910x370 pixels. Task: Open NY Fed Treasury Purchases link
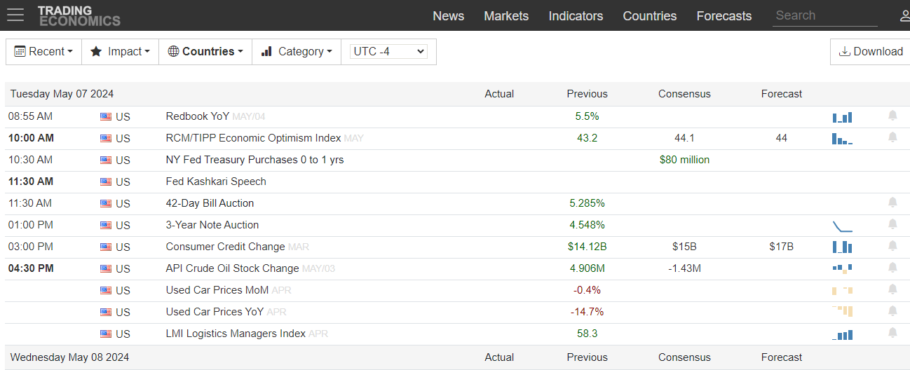click(254, 160)
